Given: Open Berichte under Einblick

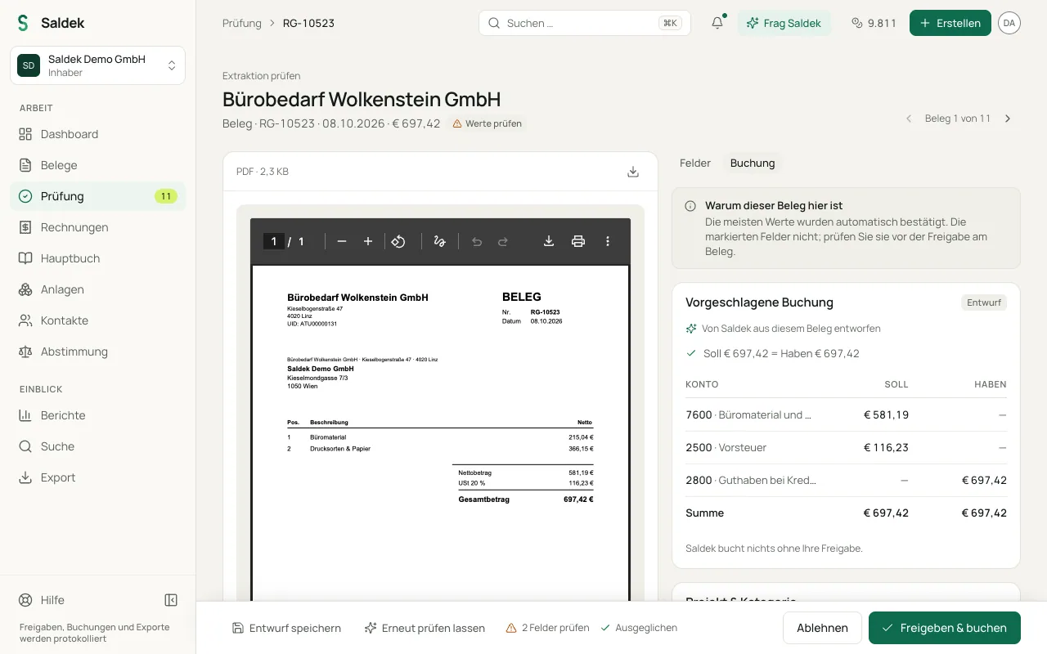Looking at the screenshot, I should pyautogui.click(x=97, y=415).
